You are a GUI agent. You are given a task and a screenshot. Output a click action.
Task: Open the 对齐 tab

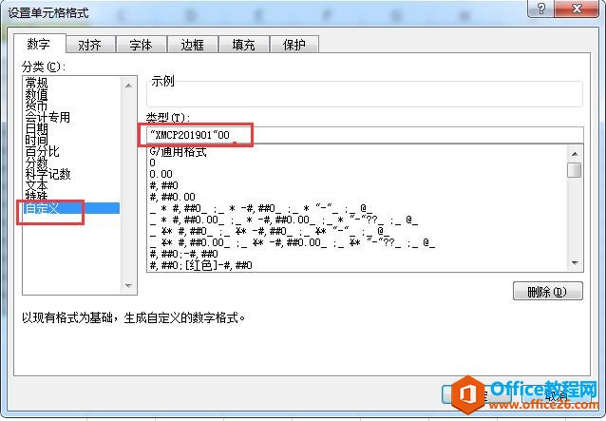(90, 45)
